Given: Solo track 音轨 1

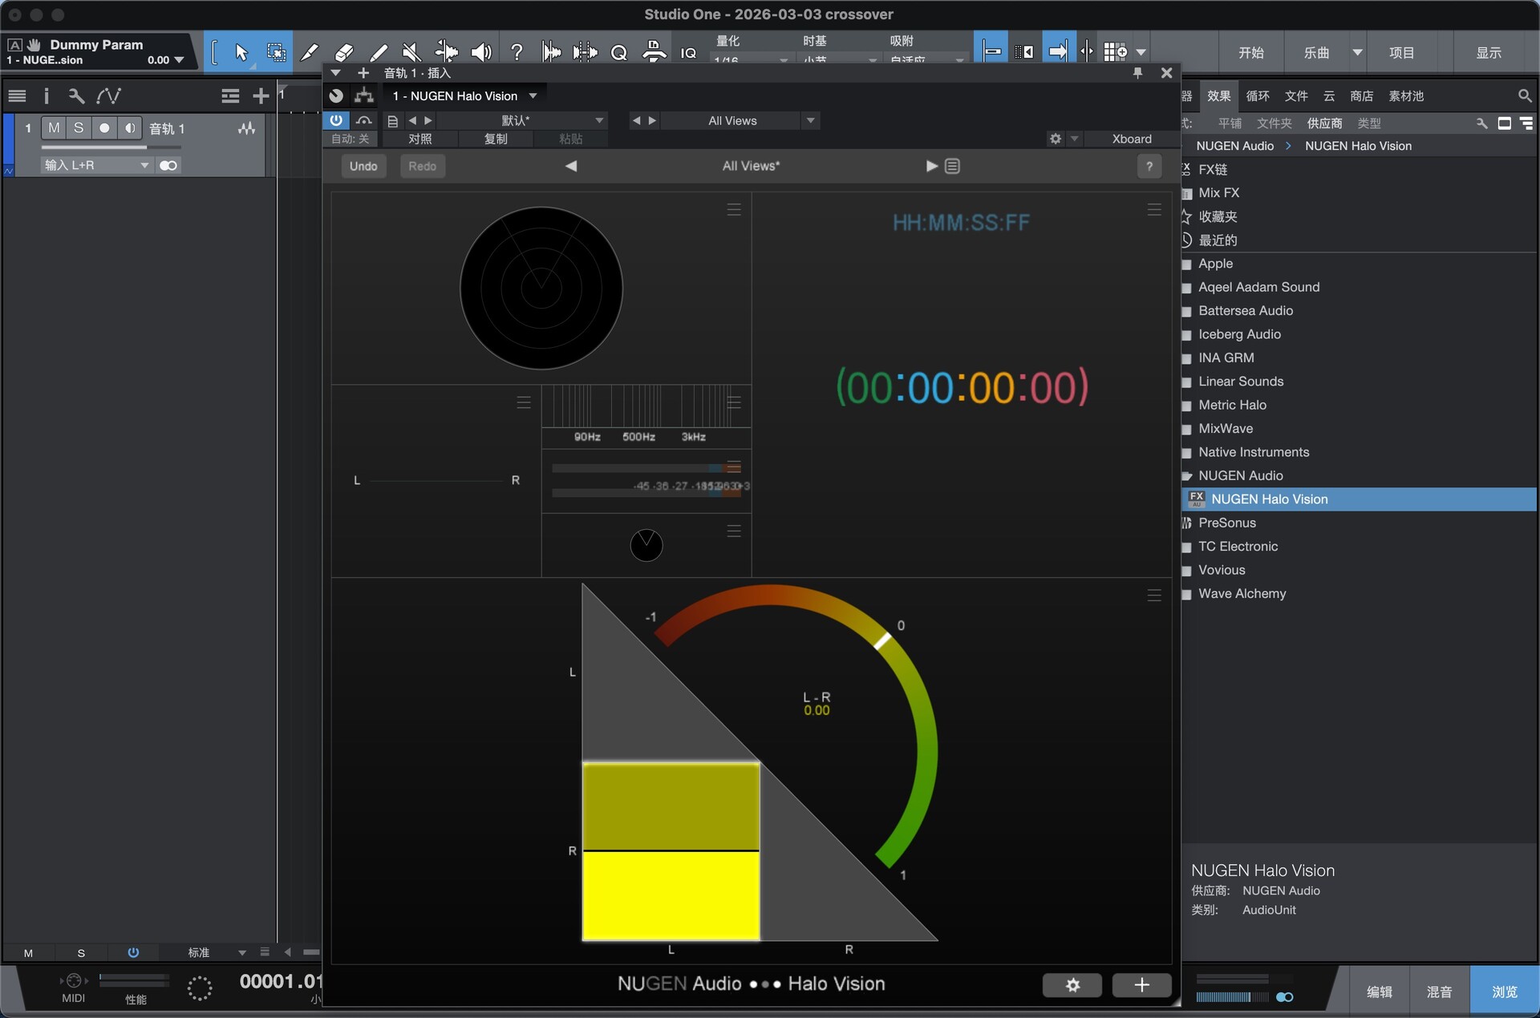Looking at the screenshot, I should tap(79, 128).
